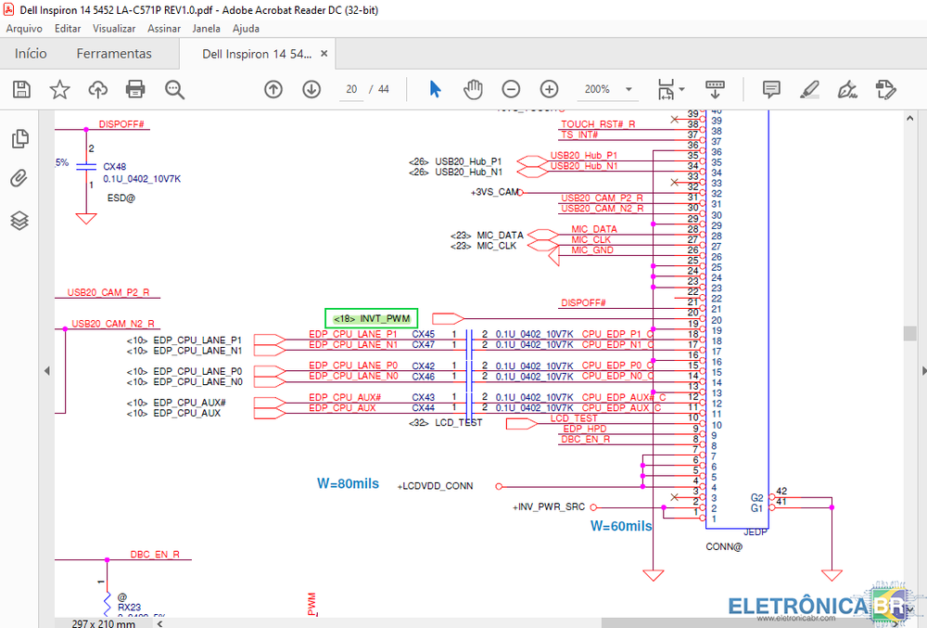Open fit page options dropdown

(x=671, y=89)
